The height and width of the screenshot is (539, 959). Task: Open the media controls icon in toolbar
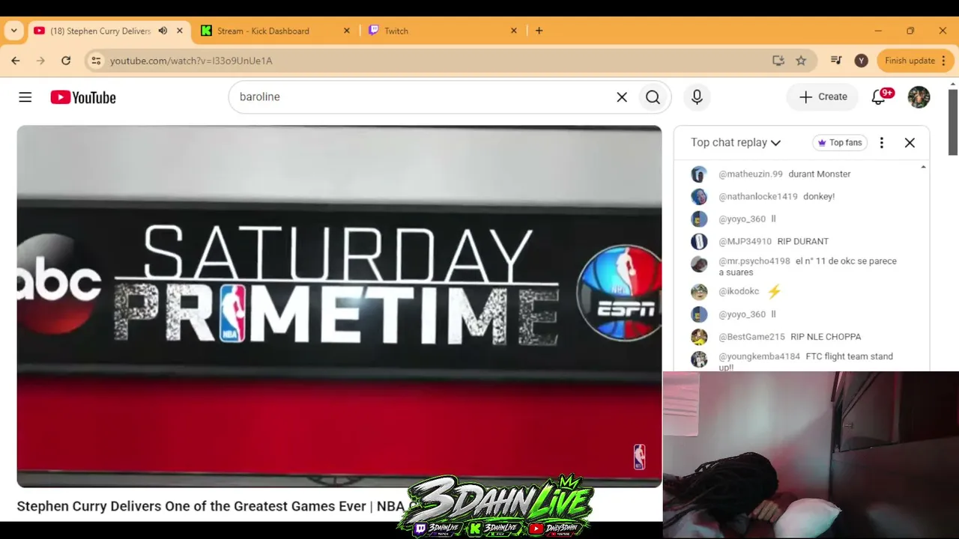tap(837, 61)
